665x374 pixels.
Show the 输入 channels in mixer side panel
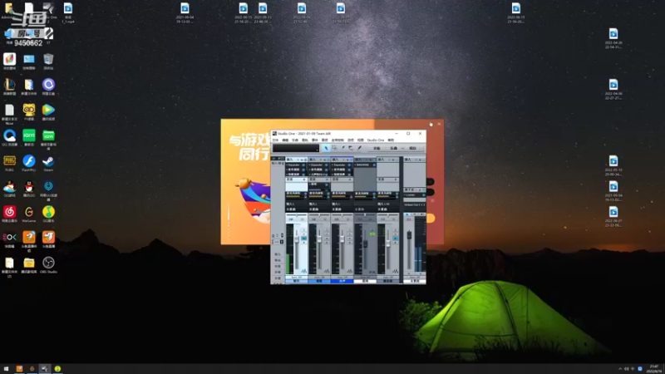[278, 254]
